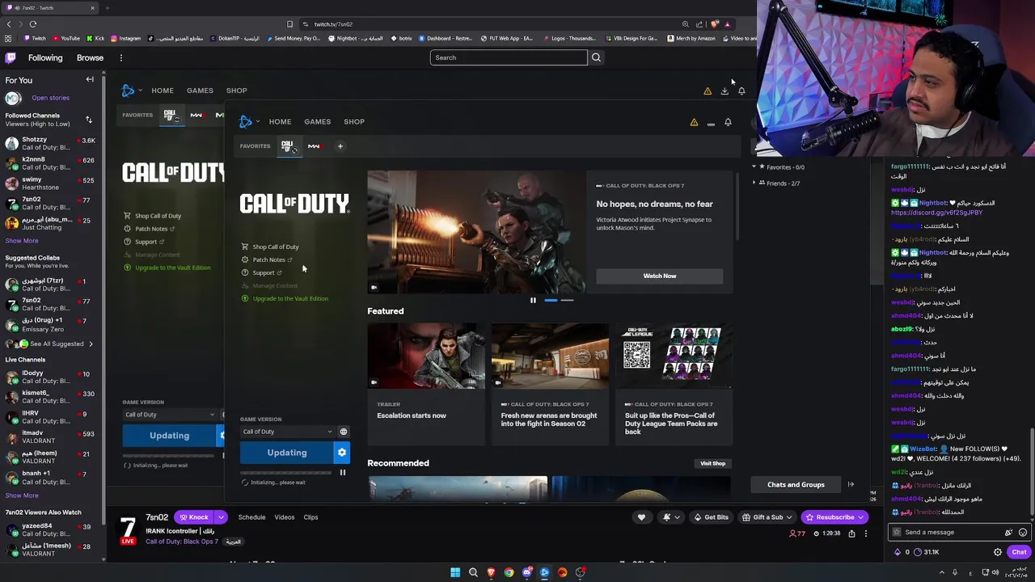The height and width of the screenshot is (582, 1035).
Task: Open Shotzzy channel in followed list
Action: pos(50,145)
